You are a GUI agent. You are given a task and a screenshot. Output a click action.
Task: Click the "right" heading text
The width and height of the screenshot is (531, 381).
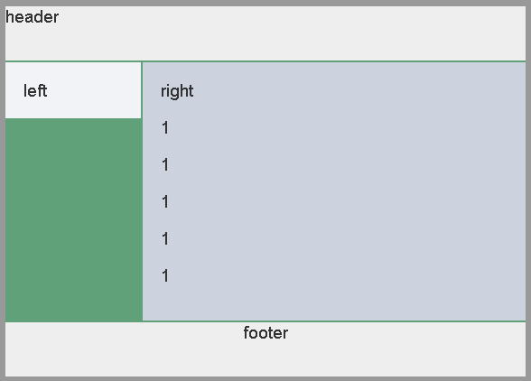pyautogui.click(x=177, y=91)
